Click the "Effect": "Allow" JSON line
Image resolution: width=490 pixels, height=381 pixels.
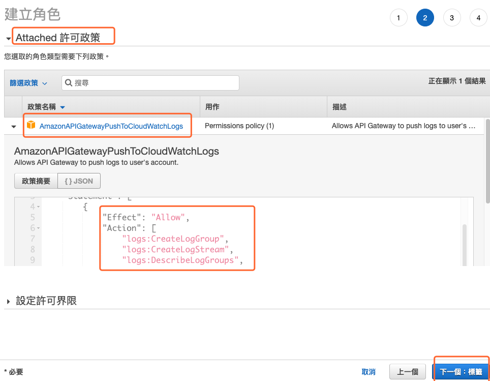pyautogui.click(x=146, y=217)
